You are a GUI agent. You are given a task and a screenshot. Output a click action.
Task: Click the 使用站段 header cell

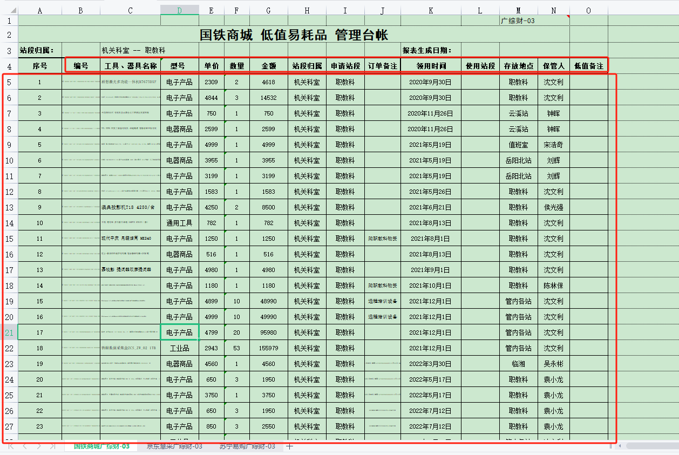pyautogui.click(x=480, y=66)
